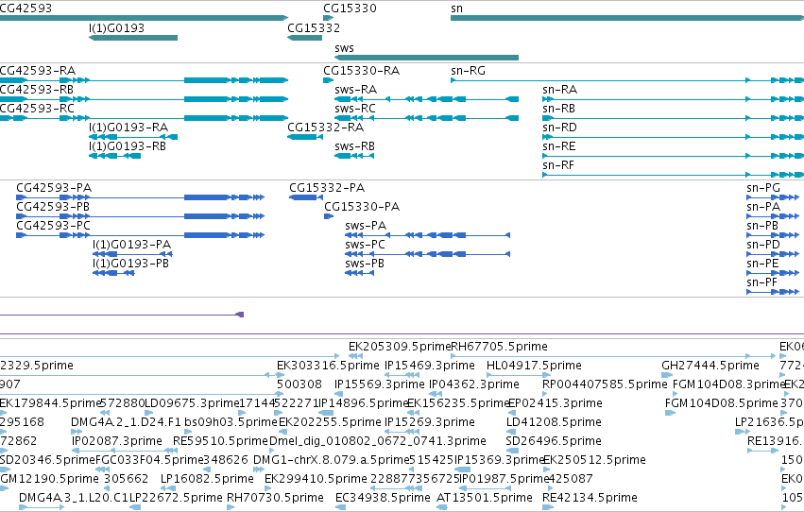Image resolution: width=804 pixels, height=512 pixels.
Task: Select EST EK303316.5prime
Action: (x=328, y=366)
